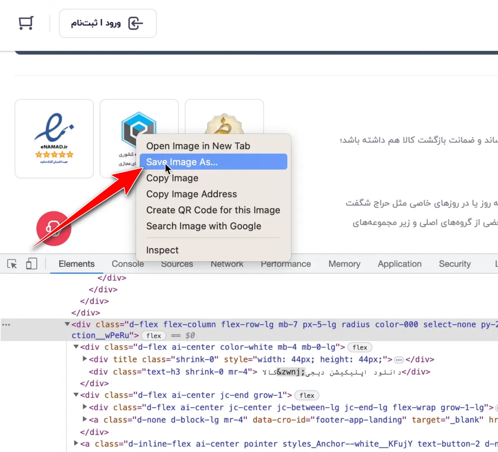Click the three dots beside selected node

click(x=6, y=325)
